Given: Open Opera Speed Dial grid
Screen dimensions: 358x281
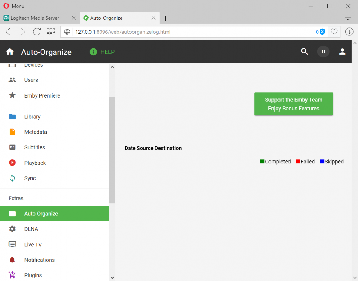Looking at the screenshot, I should click(51, 32).
